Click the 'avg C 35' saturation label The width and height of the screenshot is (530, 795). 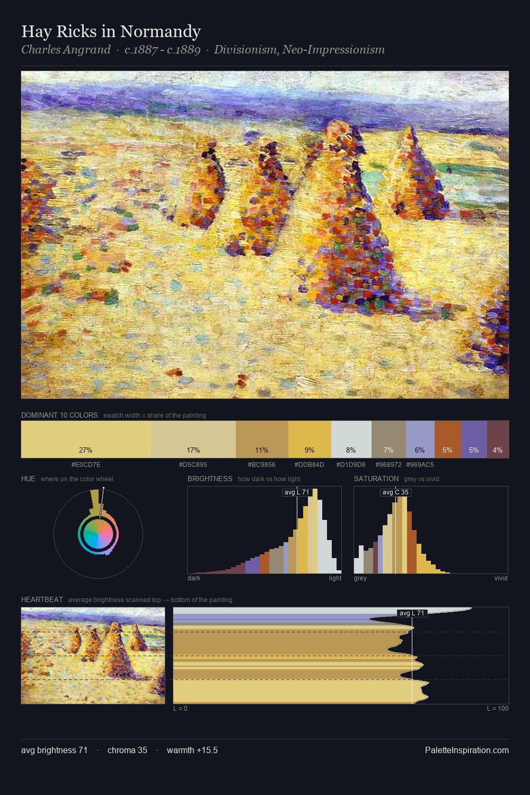(x=395, y=492)
